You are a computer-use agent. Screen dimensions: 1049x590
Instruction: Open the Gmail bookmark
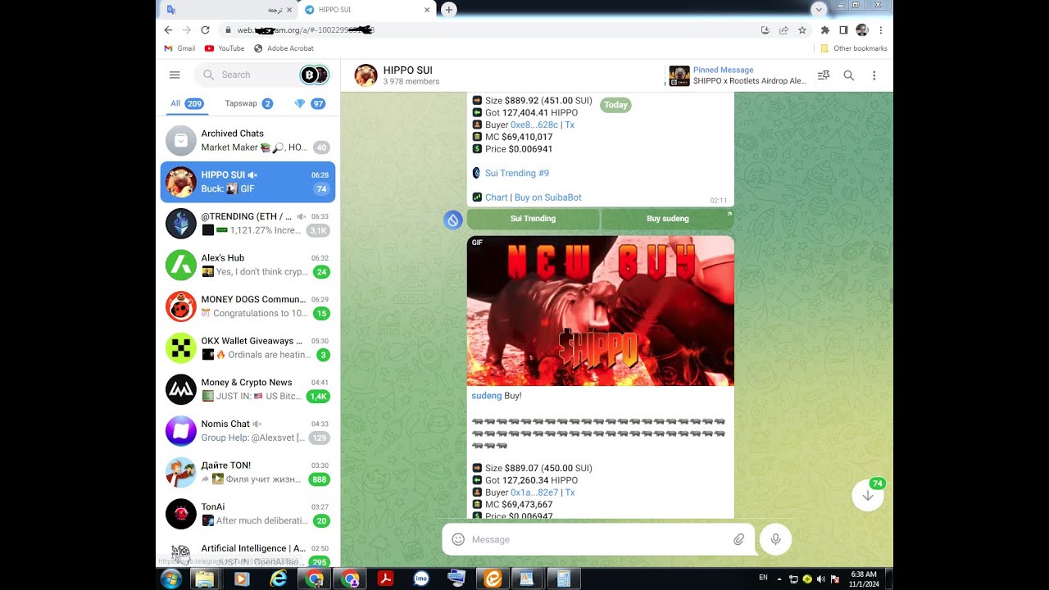tap(179, 48)
